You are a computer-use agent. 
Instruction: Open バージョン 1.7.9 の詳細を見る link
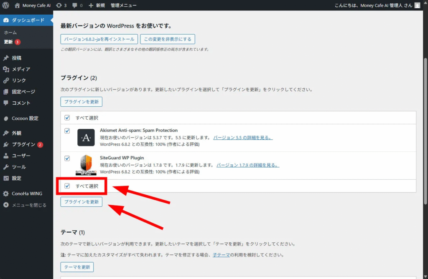(x=248, y=165)
